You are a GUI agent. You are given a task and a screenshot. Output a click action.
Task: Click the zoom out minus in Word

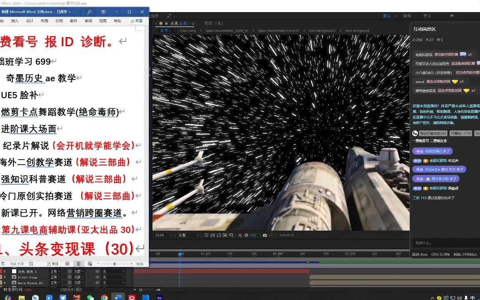(98, 264)
